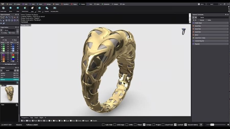Toggle the Record History checkbox
Screen dimensions: 230x129
pos(186,125)
